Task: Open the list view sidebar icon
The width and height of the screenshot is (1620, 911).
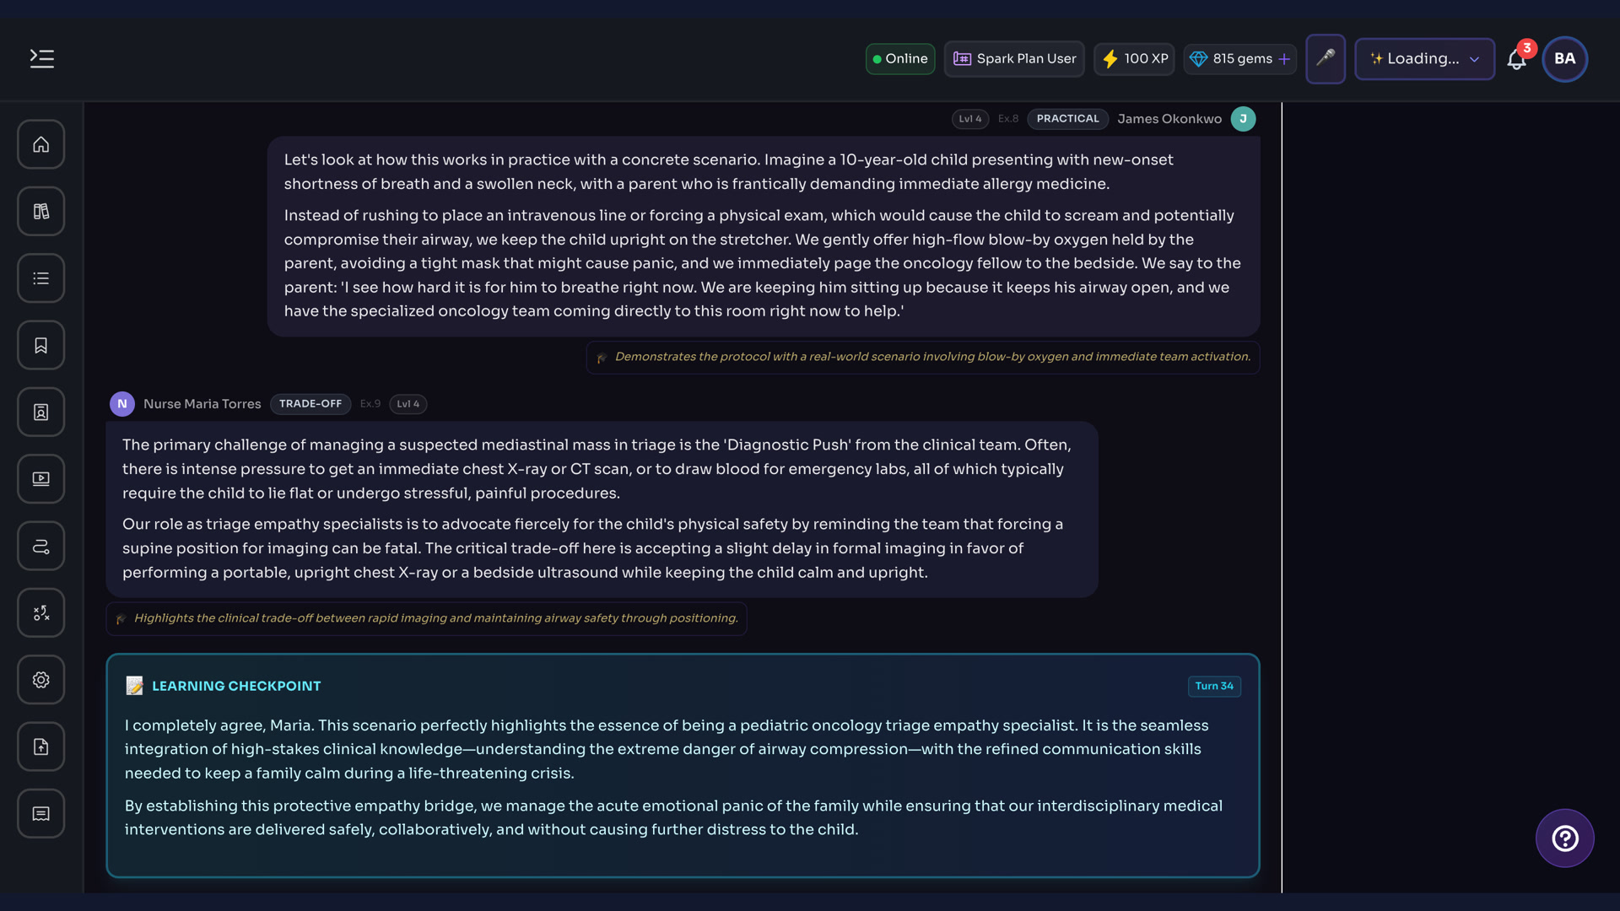Action: coord(41,278)
